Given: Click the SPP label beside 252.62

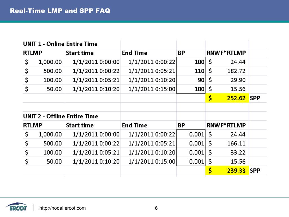Looking at the screenshot, I should [x=255, y=98].
